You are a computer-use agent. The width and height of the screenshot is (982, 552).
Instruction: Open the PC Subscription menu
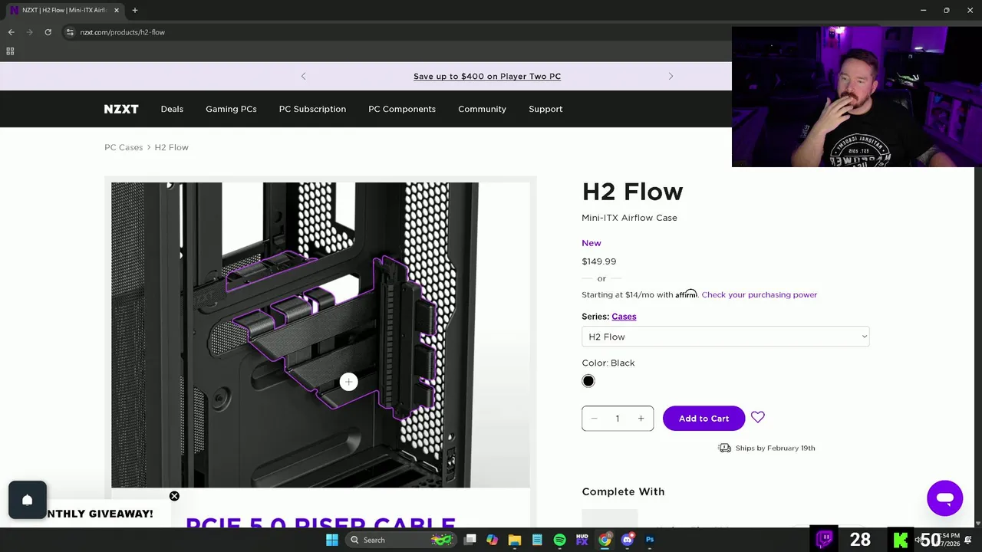pyautogui.click(x=312, y=109)
